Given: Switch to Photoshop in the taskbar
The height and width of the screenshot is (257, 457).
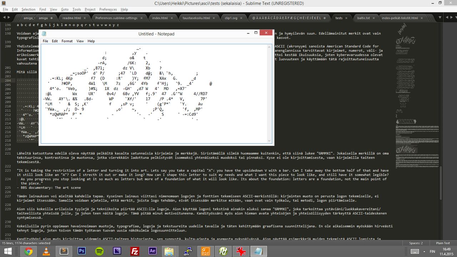Looking at the screenshot, I should click(x=81, y=251).
